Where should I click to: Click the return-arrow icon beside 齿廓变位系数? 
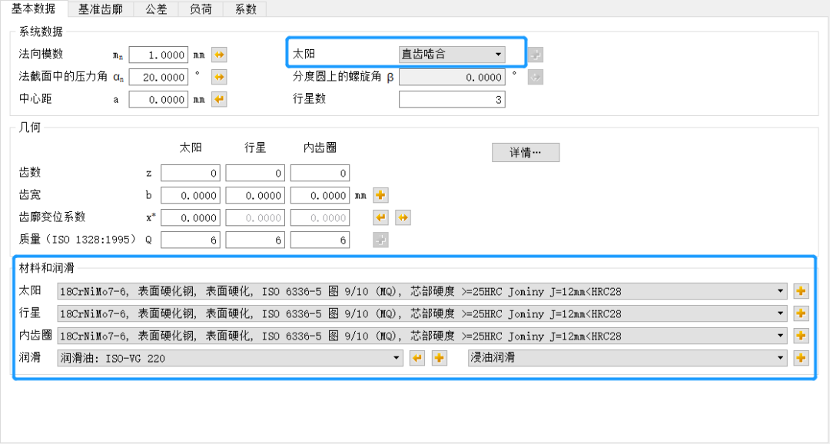click(x=382, y=217)
